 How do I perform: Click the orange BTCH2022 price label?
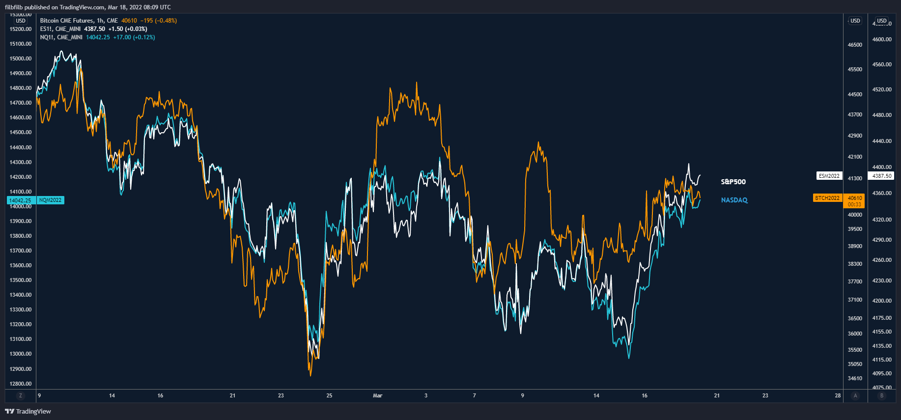pyautogui.click(x=827, y=198)
